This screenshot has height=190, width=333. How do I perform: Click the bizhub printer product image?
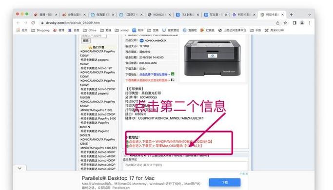tap(213, 57)
